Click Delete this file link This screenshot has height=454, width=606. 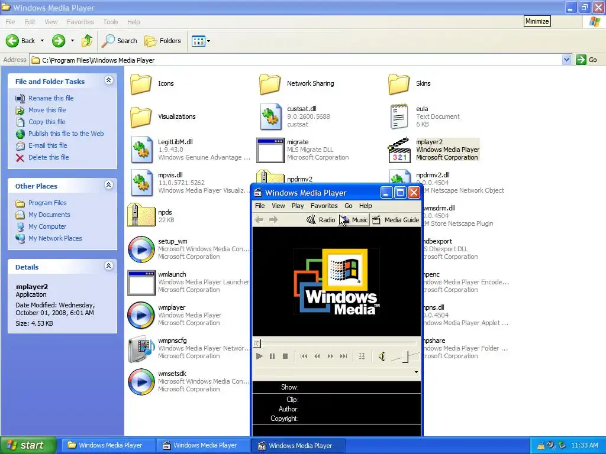[x=49, y=157]
